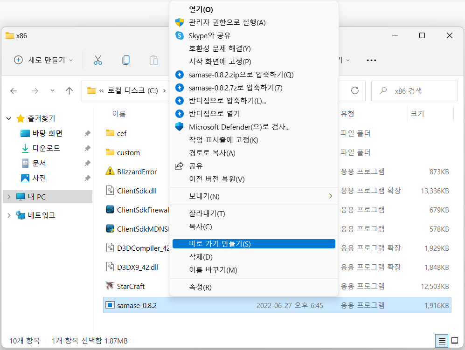Refresh the folder view
The height and width of the screenshot is (350, 465).
(355, 90)
